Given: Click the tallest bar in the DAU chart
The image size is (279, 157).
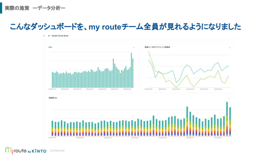Looking at the screenshot, I should pos(131,70).
